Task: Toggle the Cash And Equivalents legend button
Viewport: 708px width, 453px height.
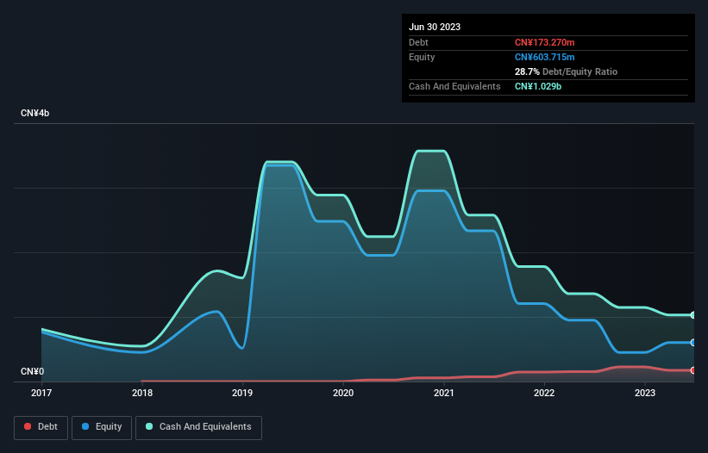Action: click(x=198, y=427)
